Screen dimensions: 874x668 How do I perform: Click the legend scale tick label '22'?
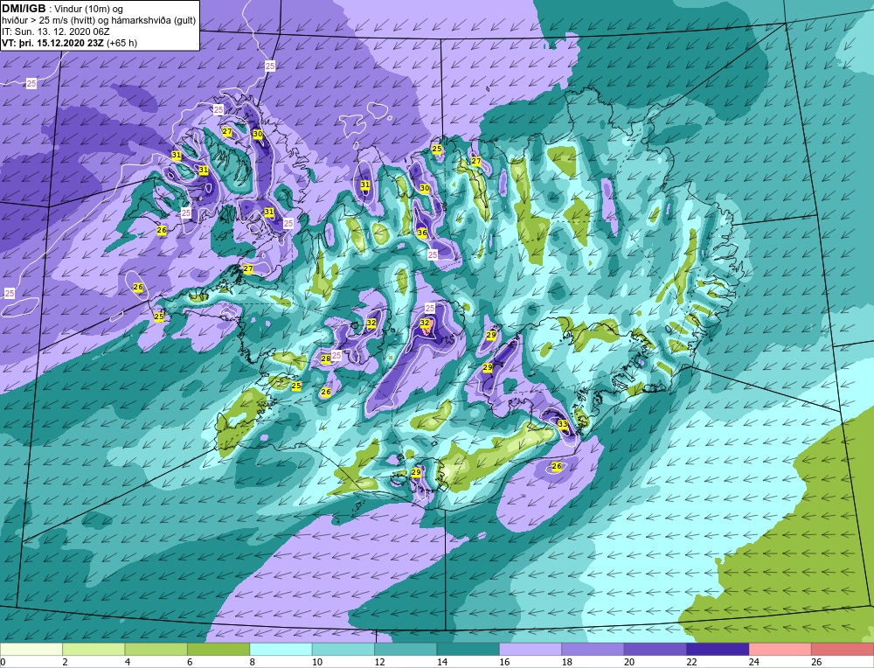tap(691, 662)
